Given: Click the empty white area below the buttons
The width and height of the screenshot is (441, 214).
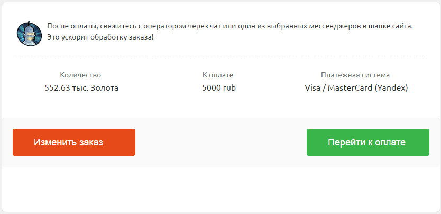Looking at the screenshot, I should click(x=221, y=189).
